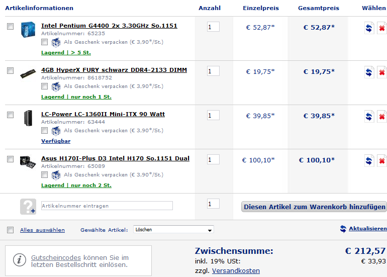Screen dimensions: 387x277
Task: Enable gift wrapping for Asus H170I-Plus
Action: [44, 174]
